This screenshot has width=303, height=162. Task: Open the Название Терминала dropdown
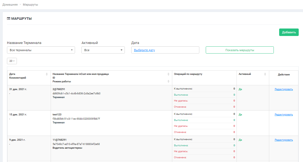click(x=41, y=50)
